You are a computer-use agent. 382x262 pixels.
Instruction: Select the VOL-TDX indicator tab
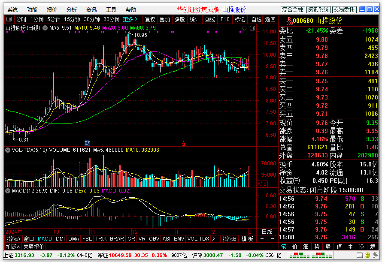point(198,239)
